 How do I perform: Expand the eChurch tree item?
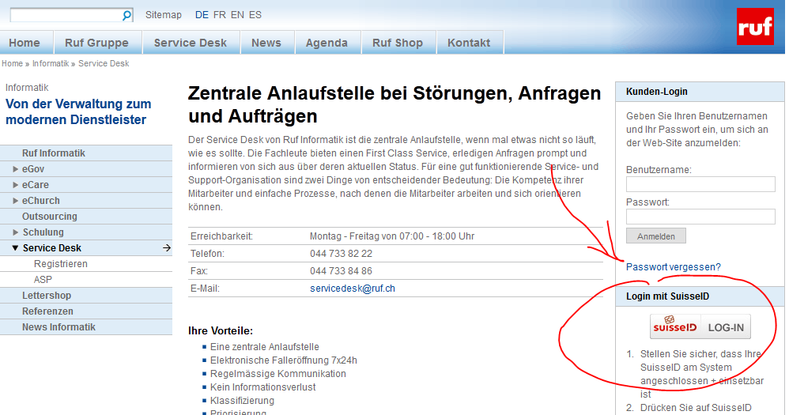coord(15,201)
